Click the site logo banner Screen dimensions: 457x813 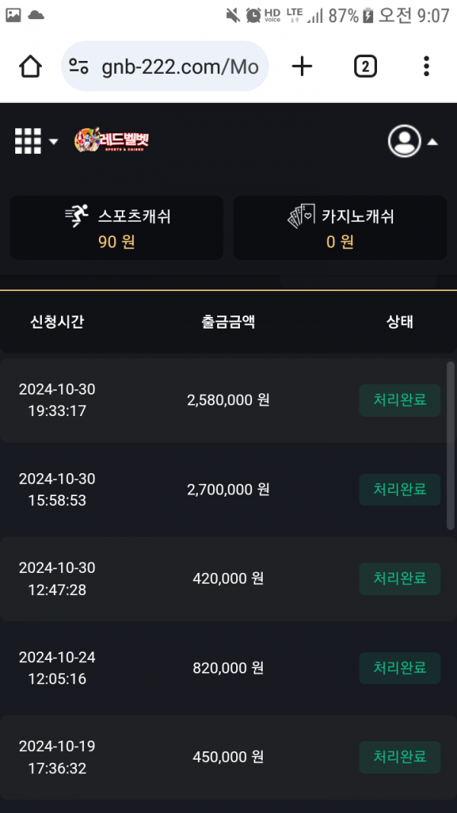point(112,141)
